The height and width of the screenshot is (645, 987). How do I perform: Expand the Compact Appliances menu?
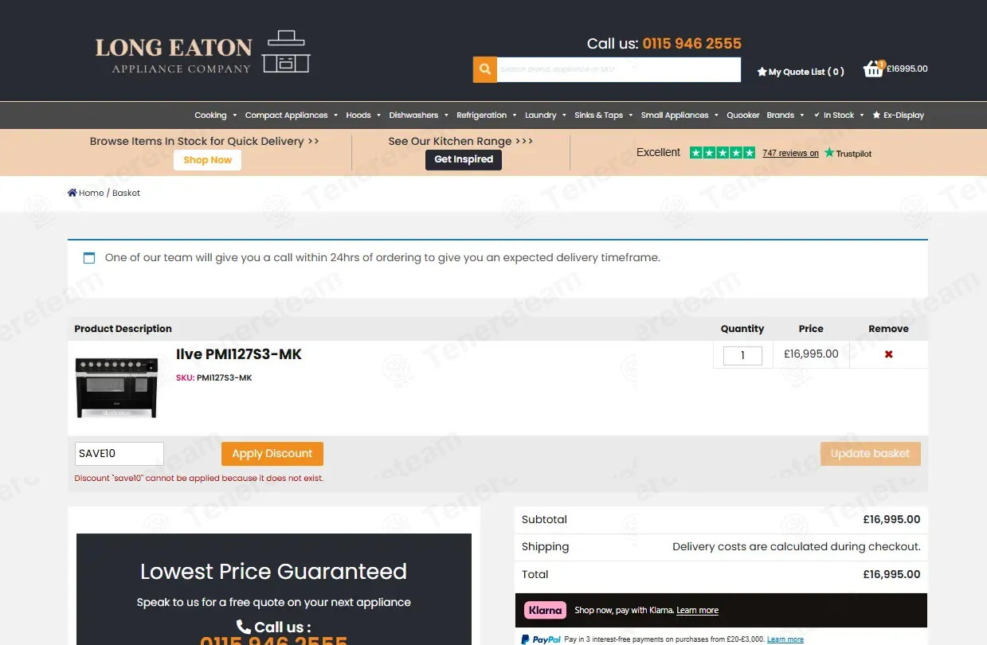tap(291, 115)
